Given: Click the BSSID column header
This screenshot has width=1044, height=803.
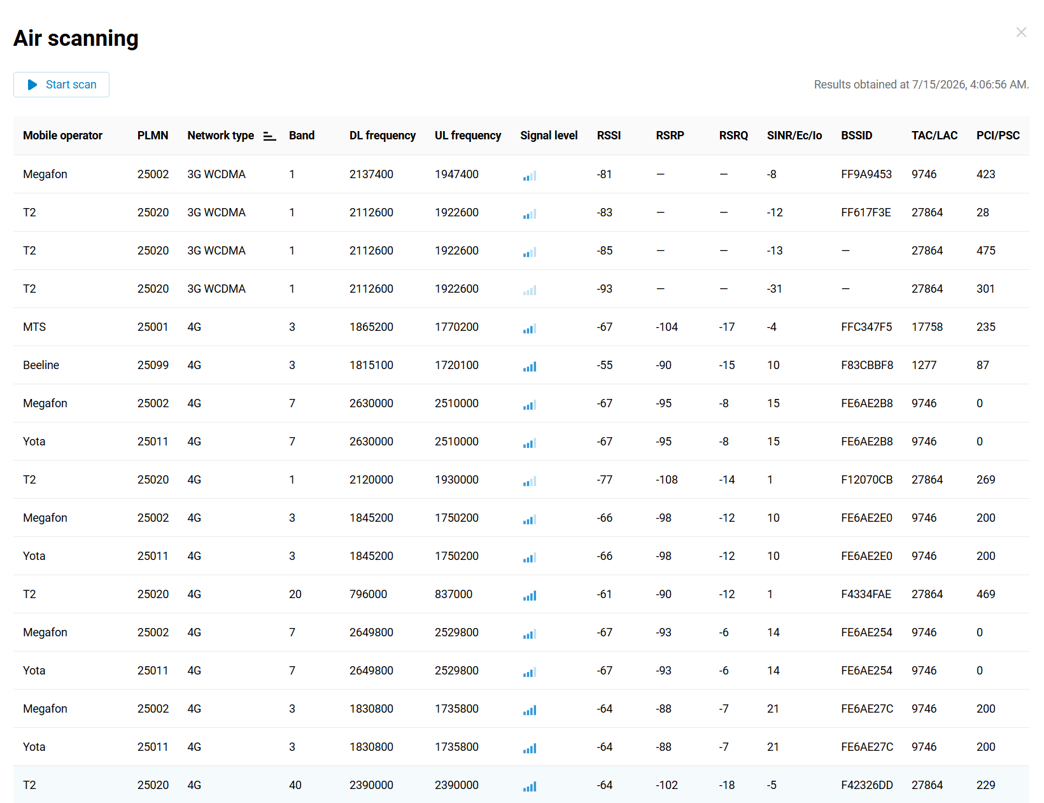Looking at the screenshot, I should (x=857, y=136).
